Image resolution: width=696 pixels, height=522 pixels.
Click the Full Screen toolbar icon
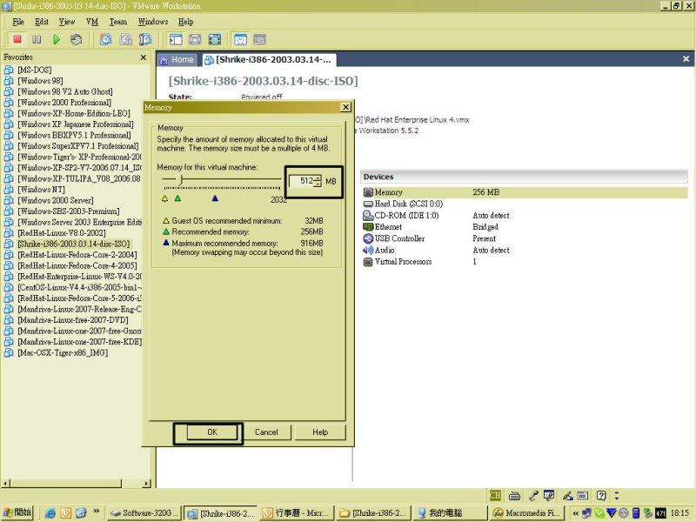(x=215, y=39)
